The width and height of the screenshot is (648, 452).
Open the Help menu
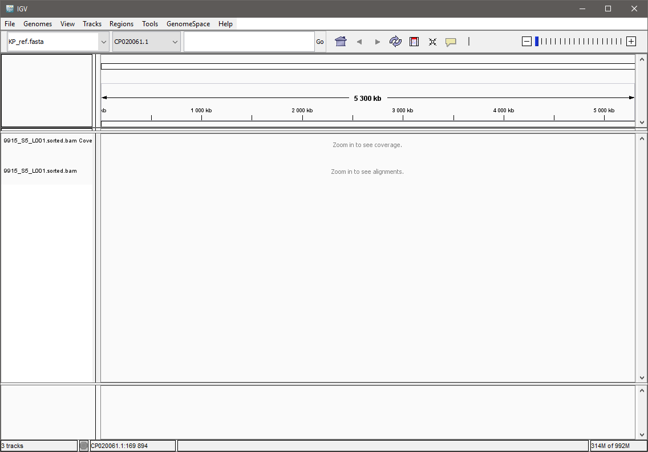click(x=225, y=24)
